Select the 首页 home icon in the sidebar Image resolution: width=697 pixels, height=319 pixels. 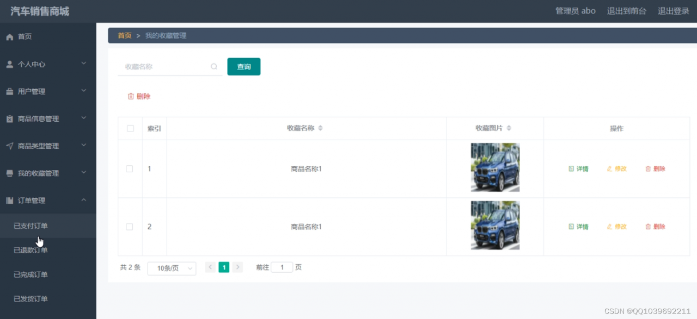pos(11,37)
